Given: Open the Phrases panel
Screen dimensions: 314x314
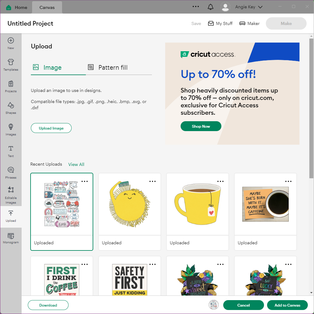Looking at the screenshot, I should (x=11, y=173).
